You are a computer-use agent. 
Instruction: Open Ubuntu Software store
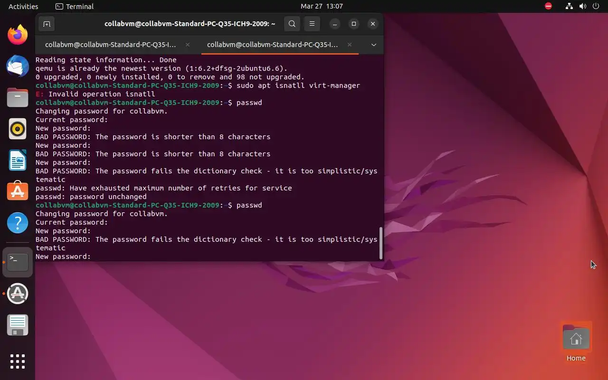(x=18, y=191)
